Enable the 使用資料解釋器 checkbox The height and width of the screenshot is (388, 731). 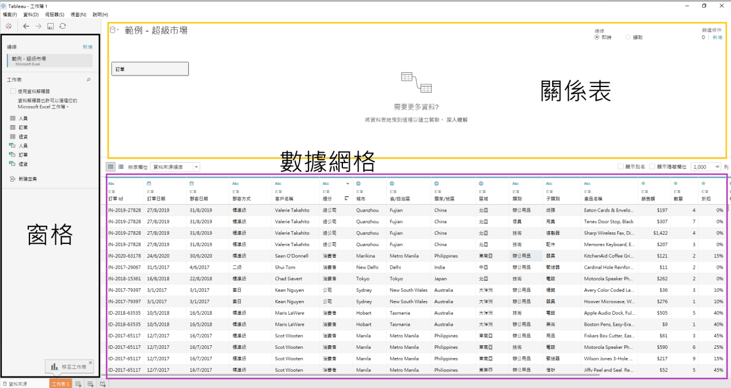tap(13, 91)
